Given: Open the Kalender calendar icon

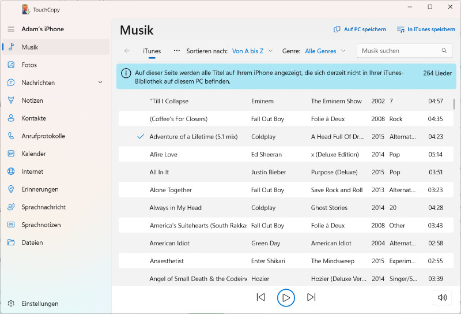Looking at the screenshot, I should (11, 154).
